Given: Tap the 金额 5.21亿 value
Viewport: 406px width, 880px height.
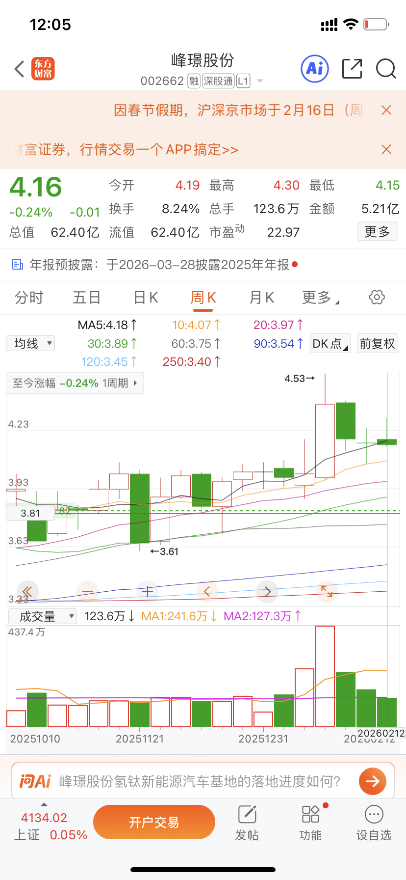Looking at the screenshot, I should coord(380,209).
